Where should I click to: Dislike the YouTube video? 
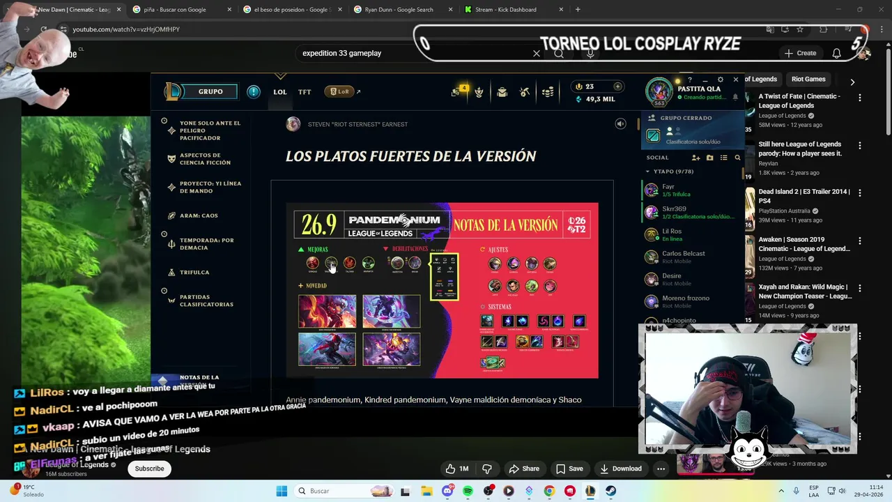pos(487,469)
